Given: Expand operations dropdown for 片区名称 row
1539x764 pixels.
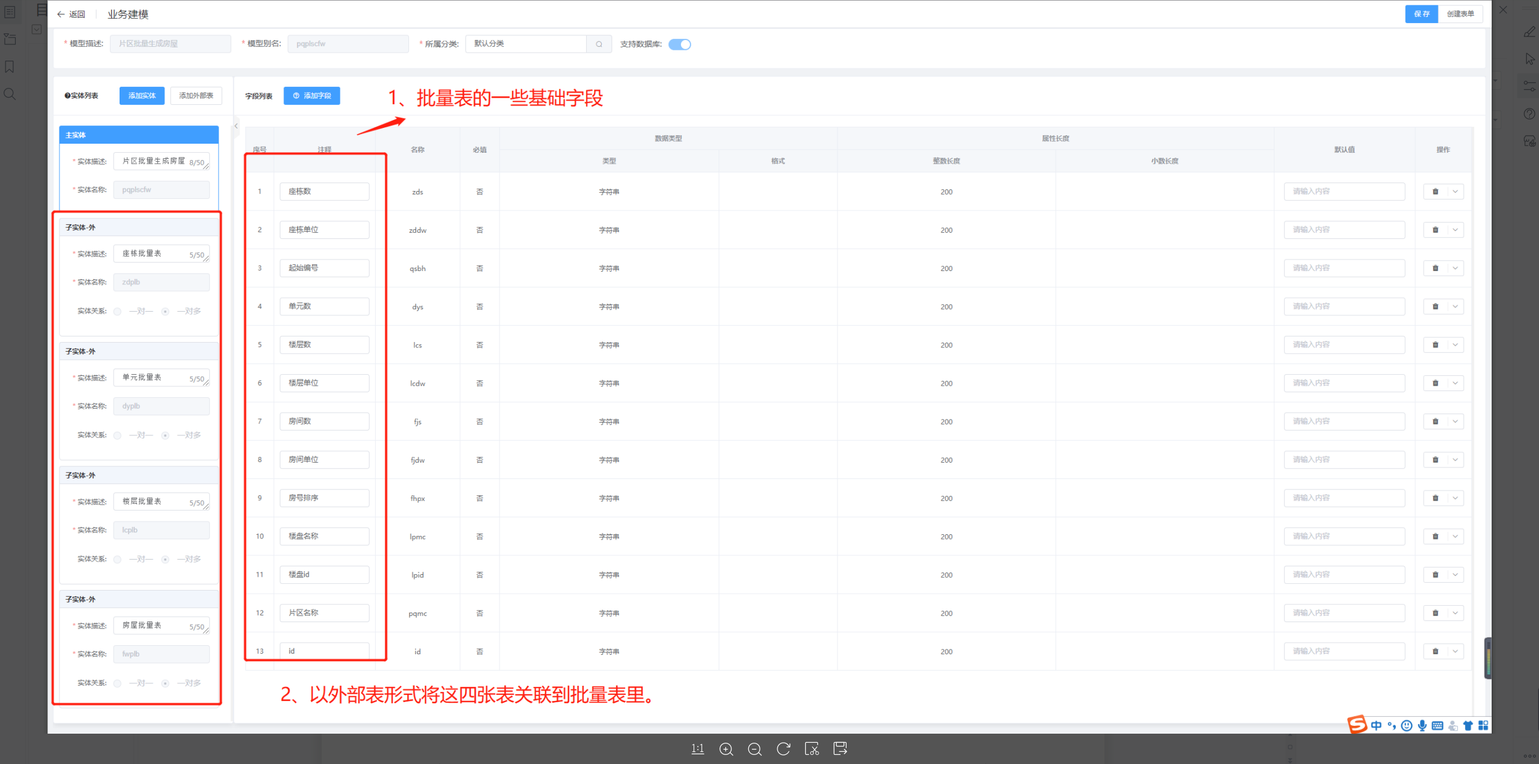Looking at the screenshot, I should pos(1455,613).
